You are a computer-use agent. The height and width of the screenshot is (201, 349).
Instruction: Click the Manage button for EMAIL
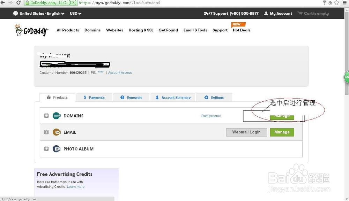pos(282,132)
